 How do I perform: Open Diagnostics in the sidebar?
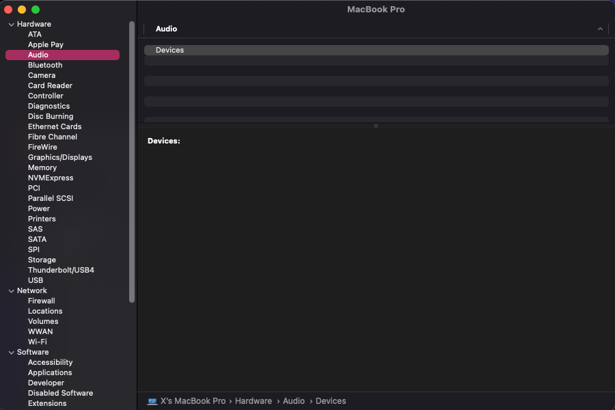[x=49, y=106]
